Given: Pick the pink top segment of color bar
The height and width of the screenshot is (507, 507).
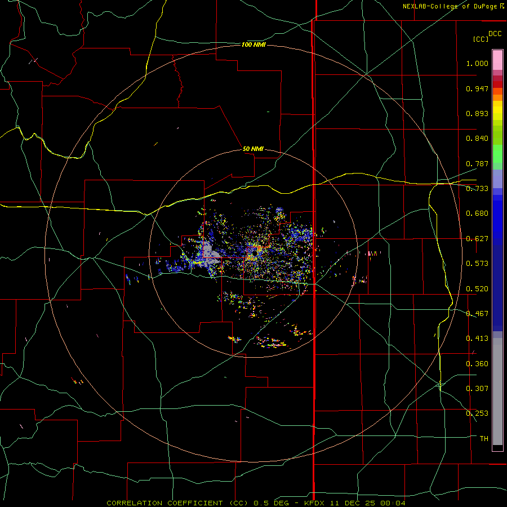Looking at the screenshot, I should point(497,60).
